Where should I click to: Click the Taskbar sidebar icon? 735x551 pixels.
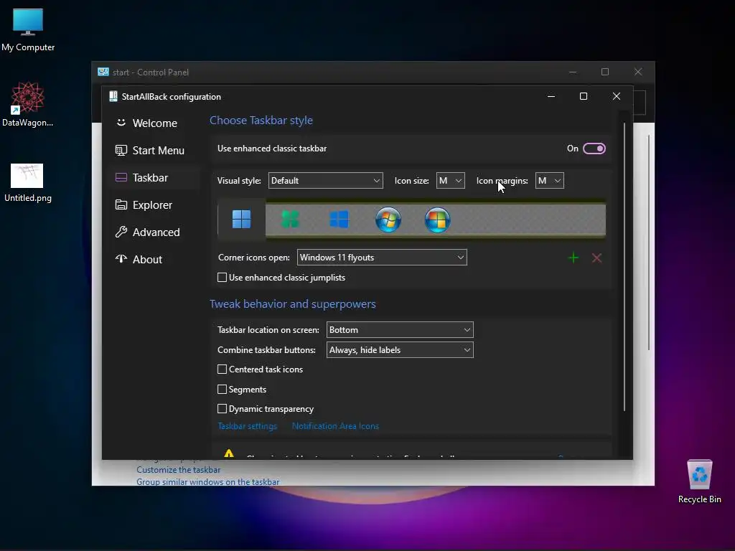pos(121,177)
